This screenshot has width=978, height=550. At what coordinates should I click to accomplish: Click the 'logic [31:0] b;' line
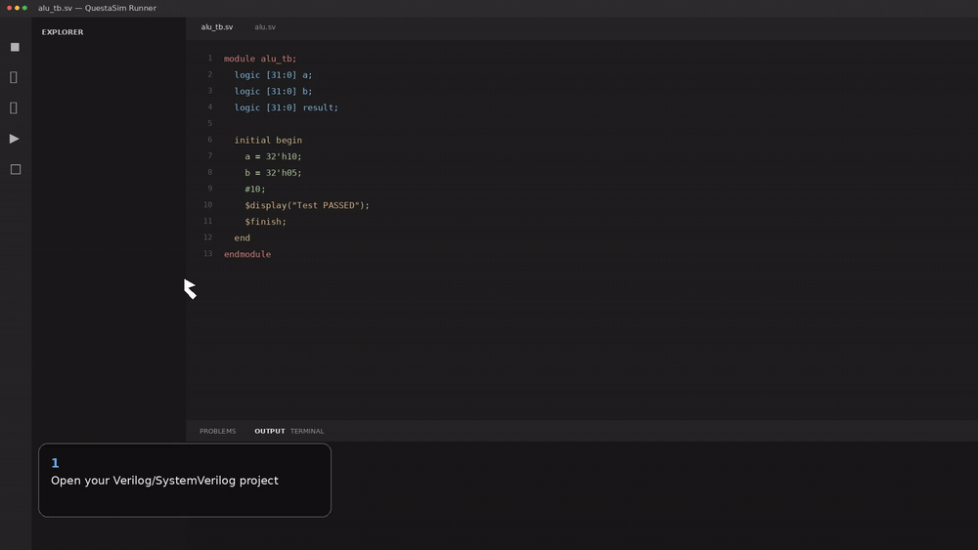(x=273, y=91)
